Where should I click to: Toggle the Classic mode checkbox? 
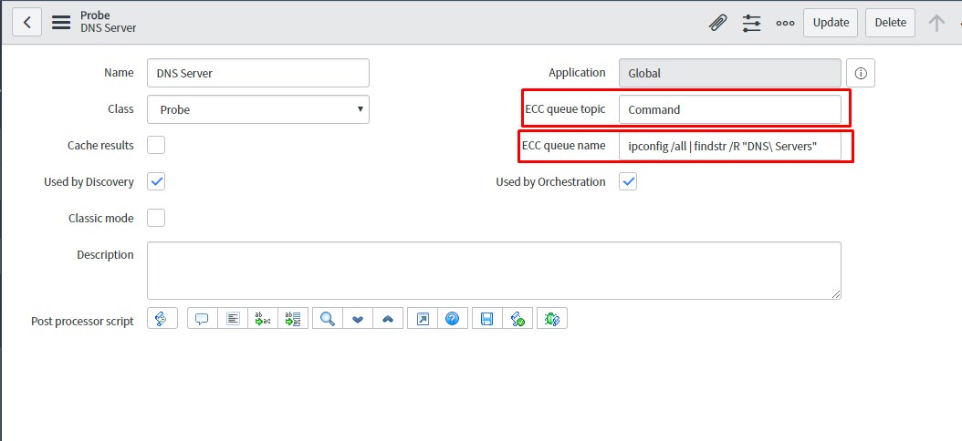pos(156,218)
